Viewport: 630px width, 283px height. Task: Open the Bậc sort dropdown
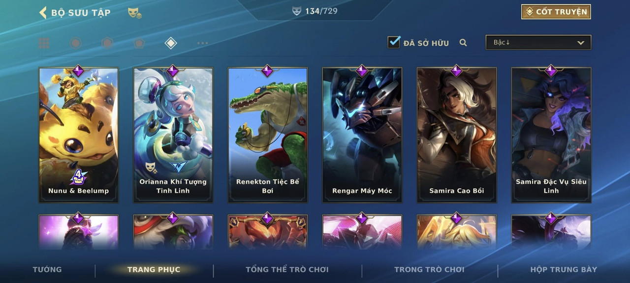(538, 42)
